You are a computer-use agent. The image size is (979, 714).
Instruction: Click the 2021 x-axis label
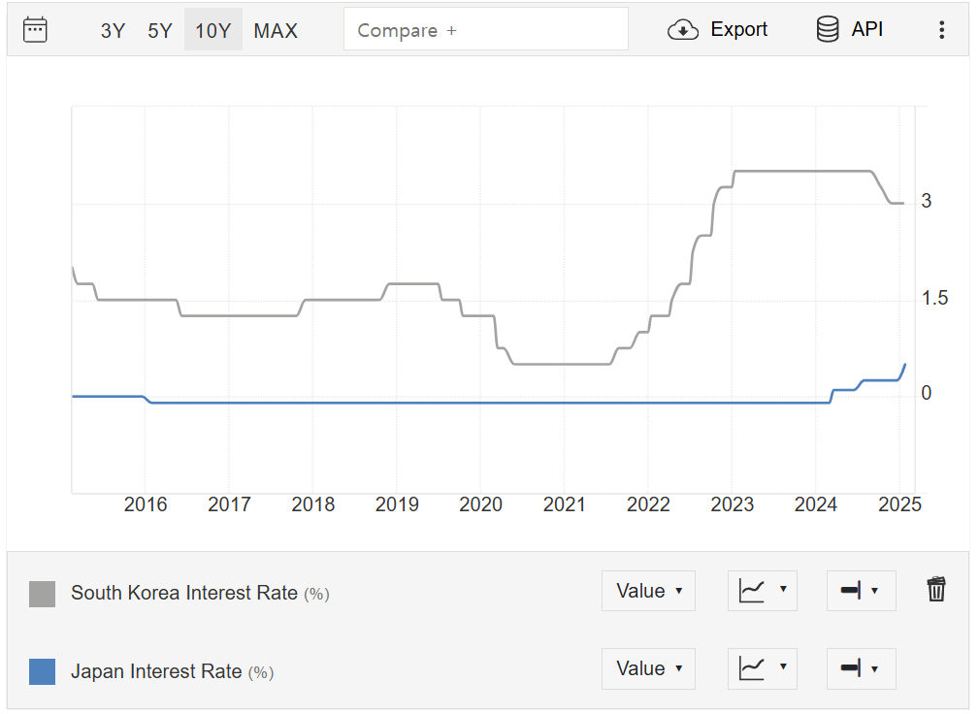(565, 504)
